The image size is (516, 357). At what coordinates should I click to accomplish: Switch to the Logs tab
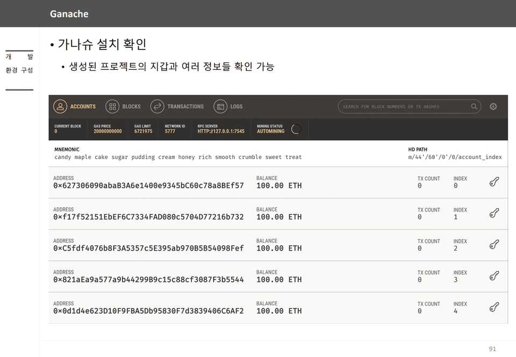click(x=228, y=106)
